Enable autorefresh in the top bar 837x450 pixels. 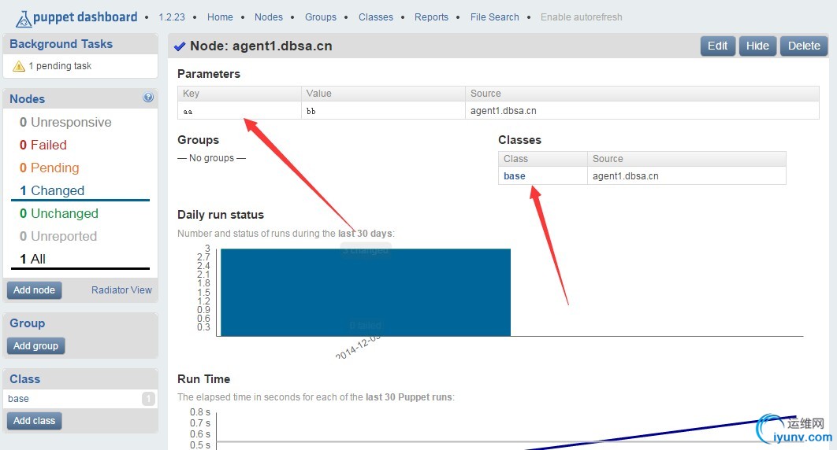coord(582,17)
